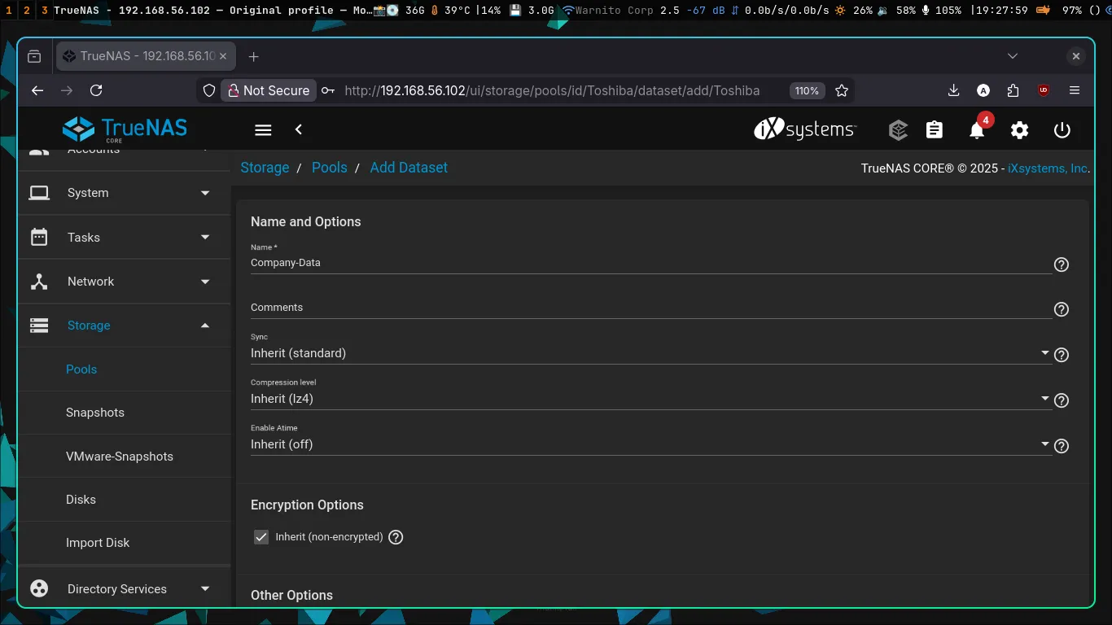This screenshot has width=1112, height=625.
Task: Click the Pools breadcrumb link
Action: pyautogui.click(x=330, y=168)
